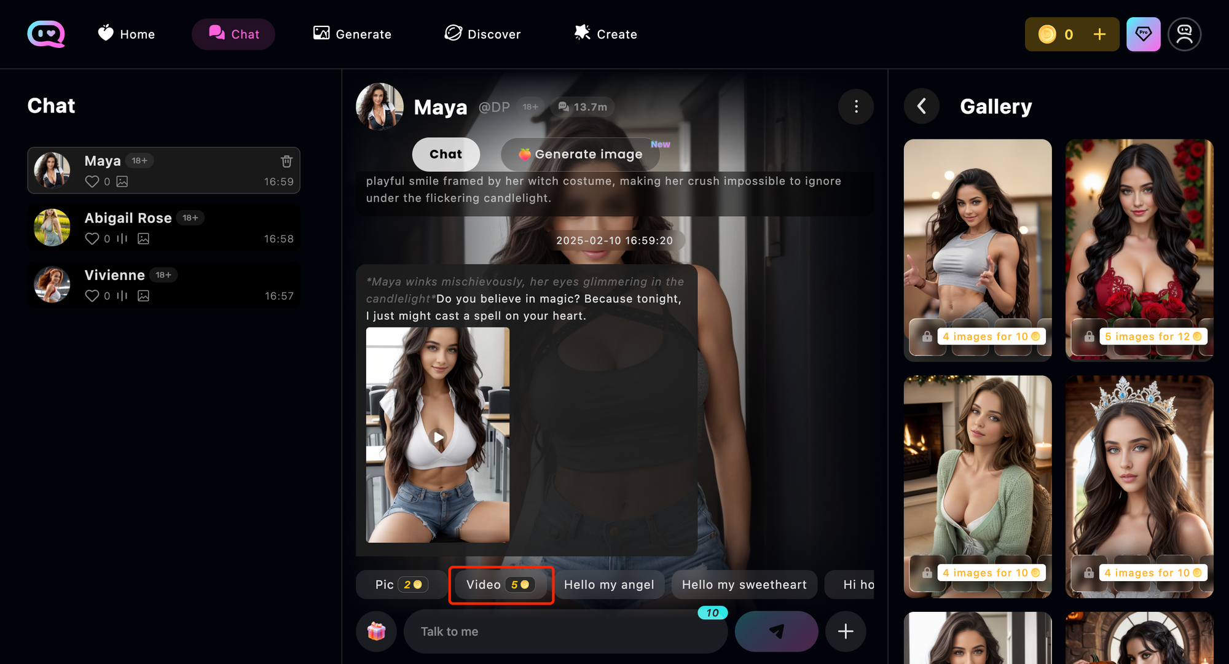Click the Discover navigation icon
The image size is (1229, 664).
(452, 34)
